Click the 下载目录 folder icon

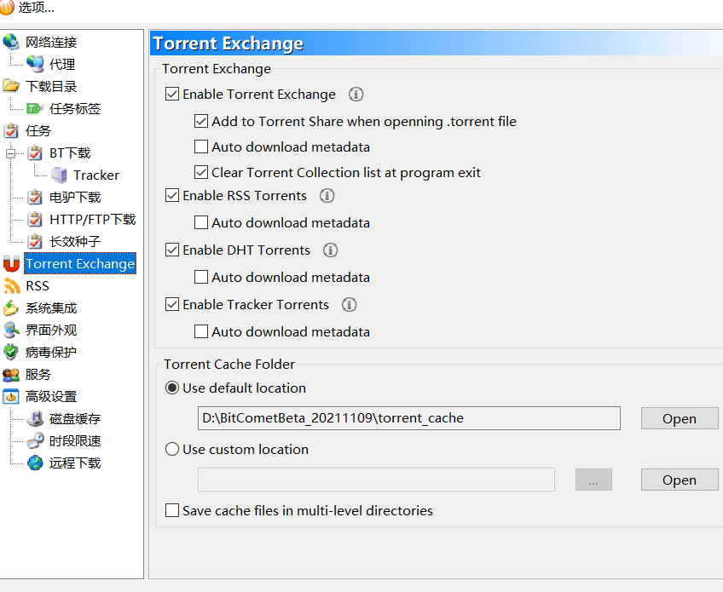(11, 86)
